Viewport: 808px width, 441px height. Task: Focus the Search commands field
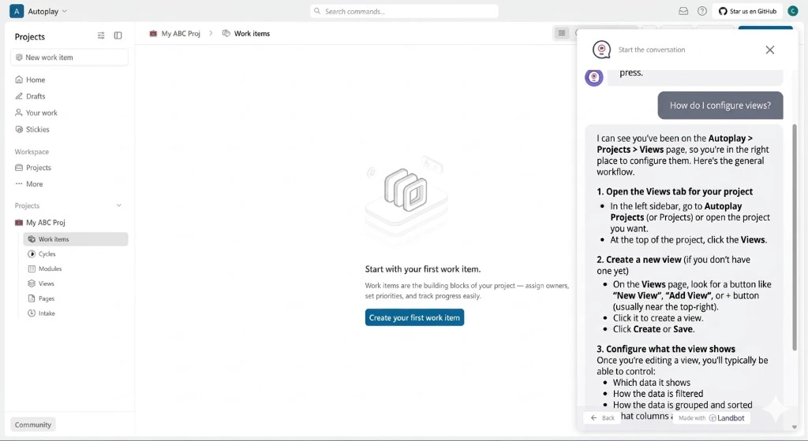[x=404, y=11]
